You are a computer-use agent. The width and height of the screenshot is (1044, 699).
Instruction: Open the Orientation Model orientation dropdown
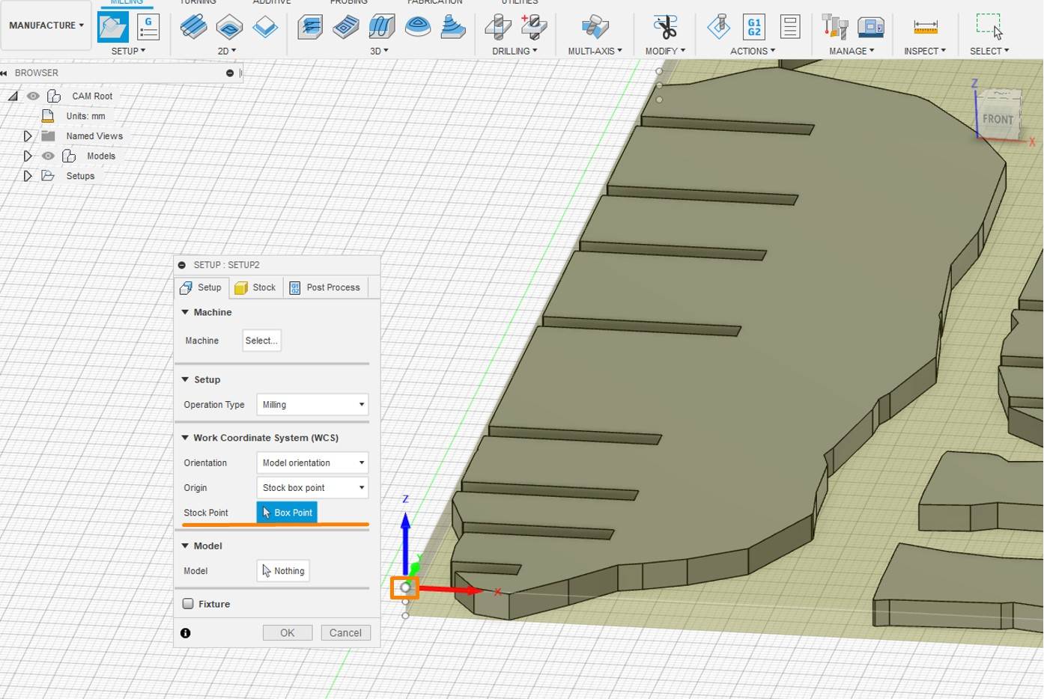point(312,463)
